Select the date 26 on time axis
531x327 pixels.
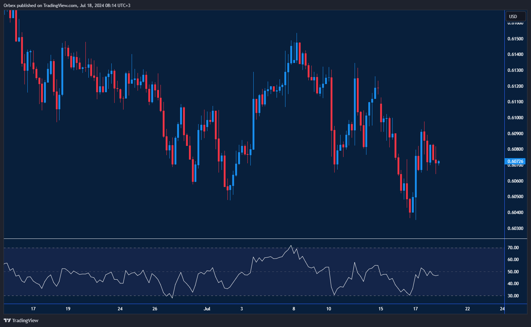(155, 308)
